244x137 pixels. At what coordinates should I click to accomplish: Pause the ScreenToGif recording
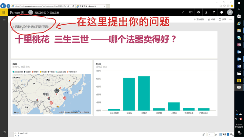pyautogui.click(x=223, y=134)
